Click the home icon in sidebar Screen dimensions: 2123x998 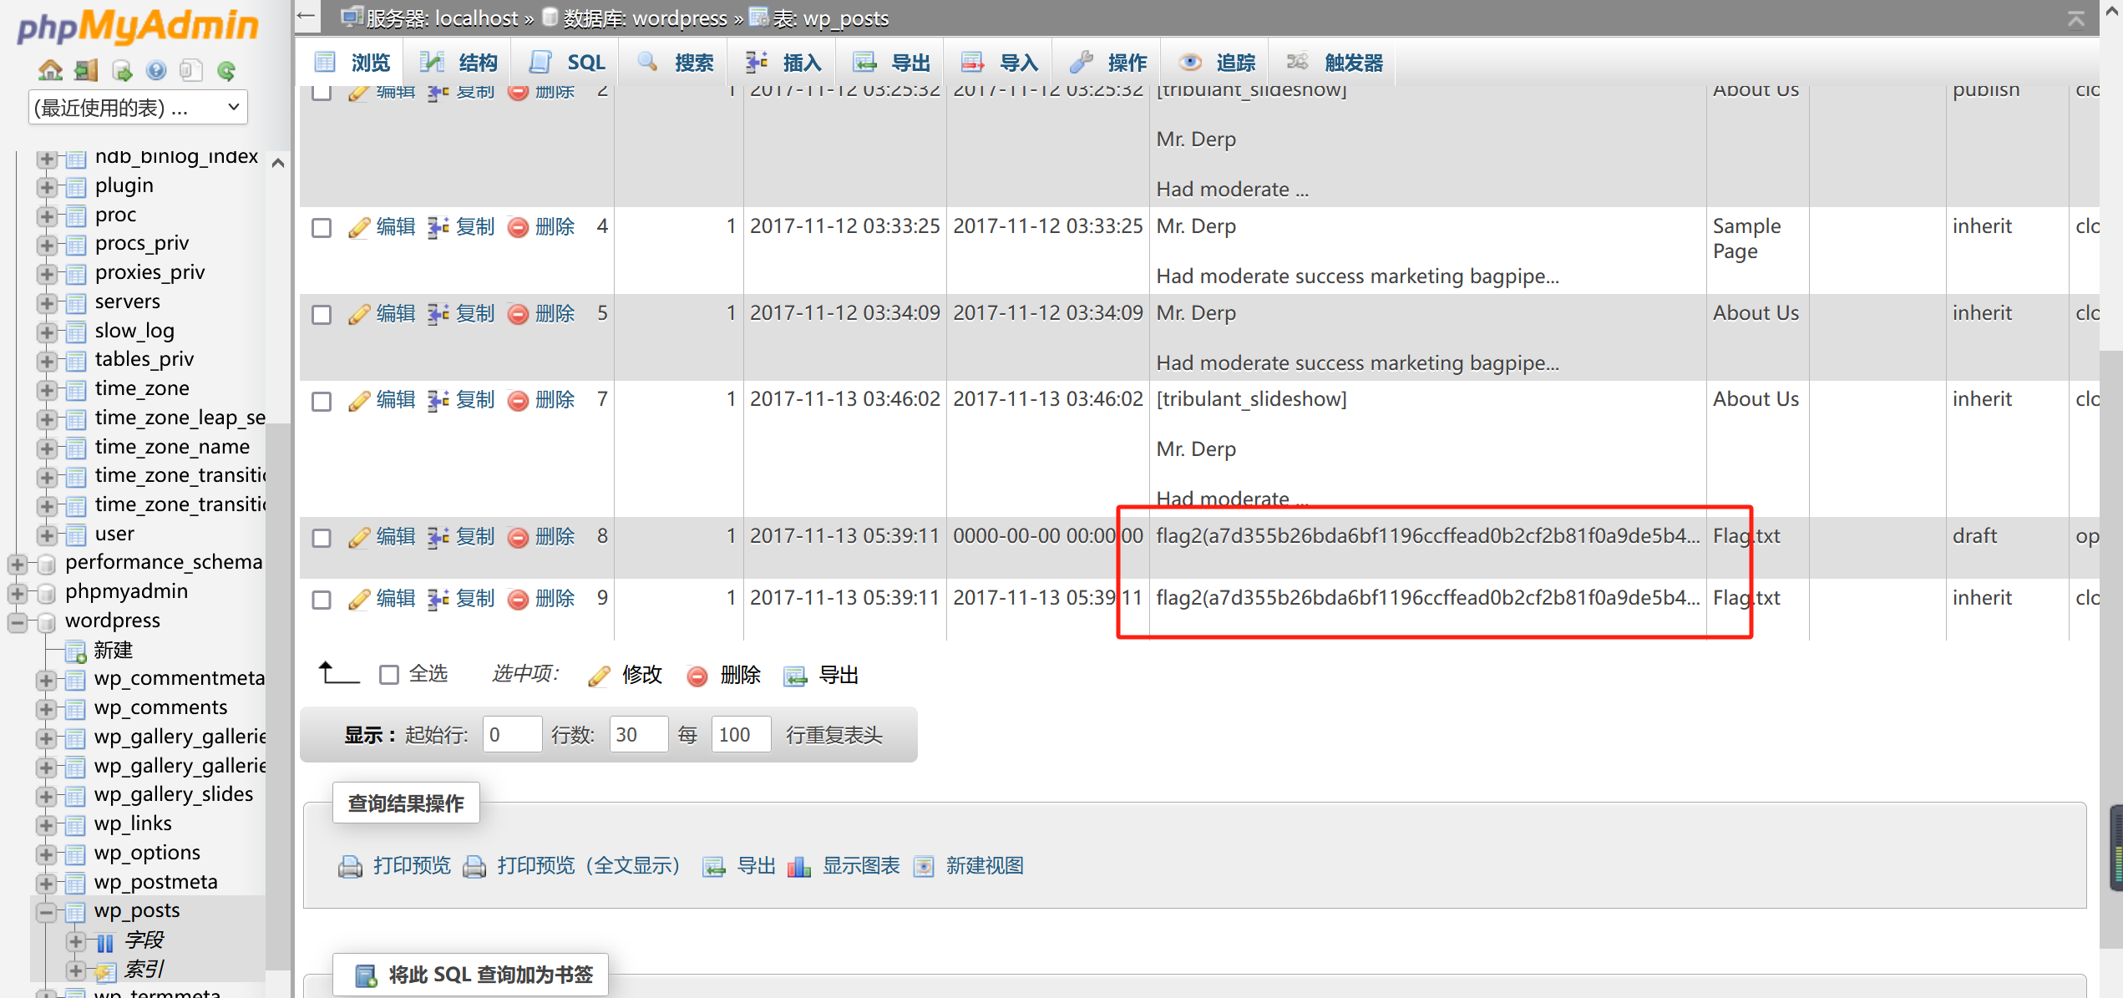[x=50, y=70]
